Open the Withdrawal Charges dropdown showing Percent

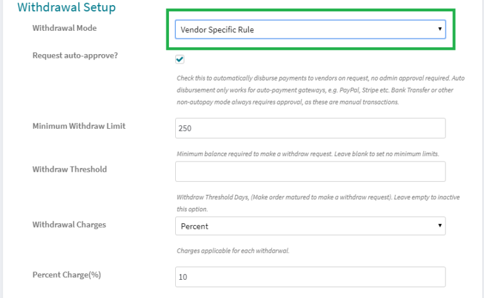pyautogui.click(x=310, y=226)
